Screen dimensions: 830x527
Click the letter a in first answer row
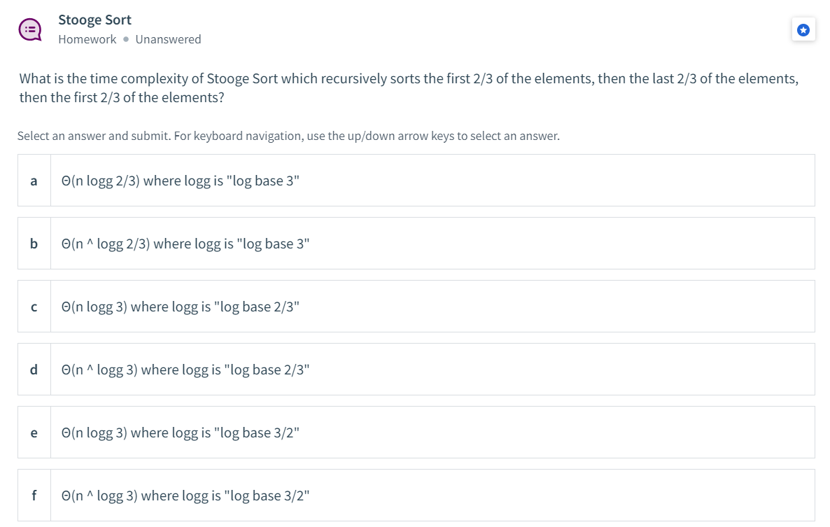pos(34,181)
